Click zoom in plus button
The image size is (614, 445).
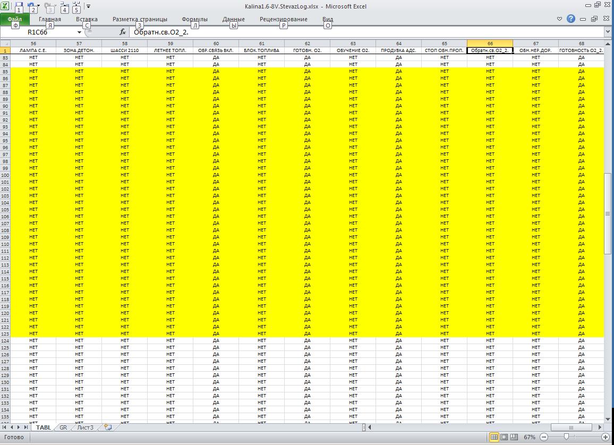[605, 437]
